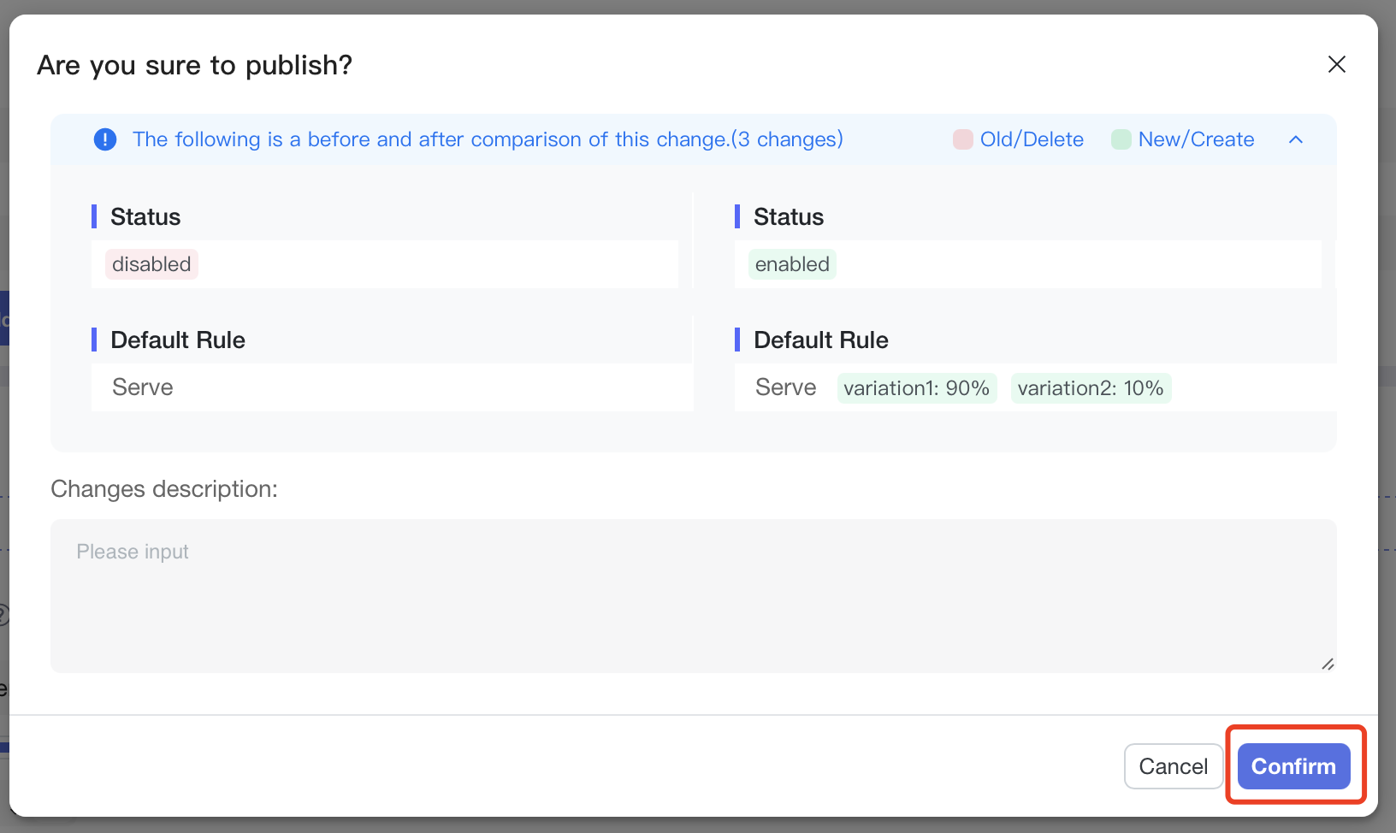Click the red Old/Delete legend swatch
Image resolution: width=1396 pixels, height=833 pixels.
[963, 139]
